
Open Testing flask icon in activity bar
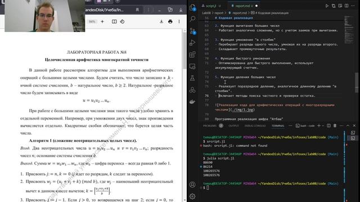(x=192, y=78)
